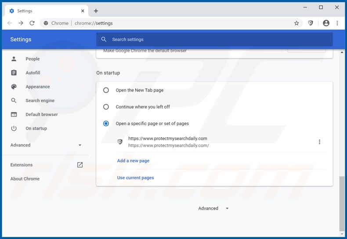Click the vertical scrollbar thumb
This screenshot has height=239, width=347.
point(342,203)
